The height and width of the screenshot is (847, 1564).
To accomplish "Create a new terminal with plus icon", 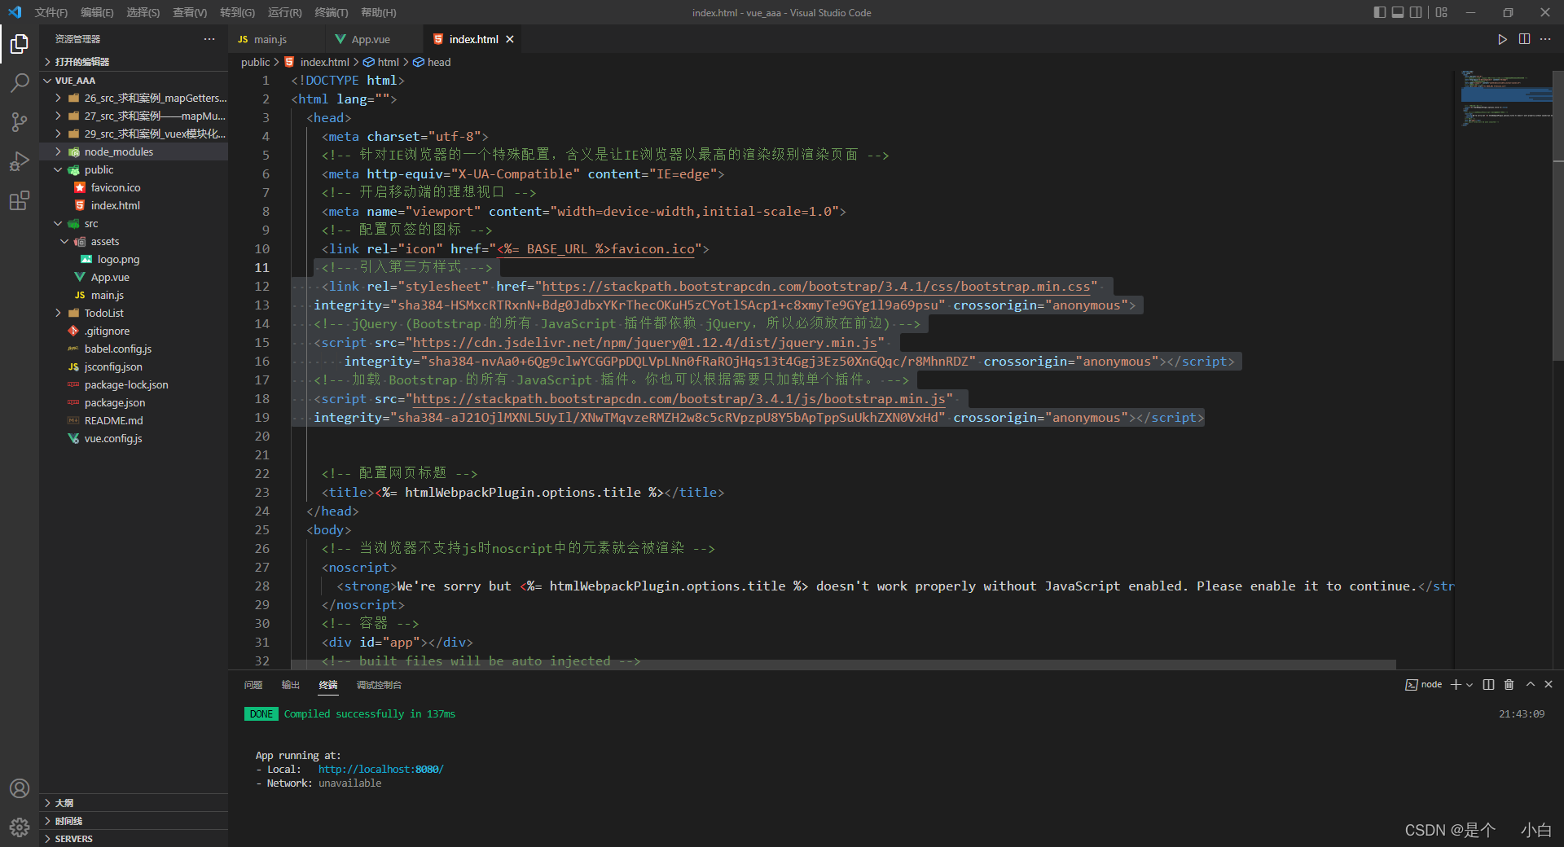I will 1455,685.
